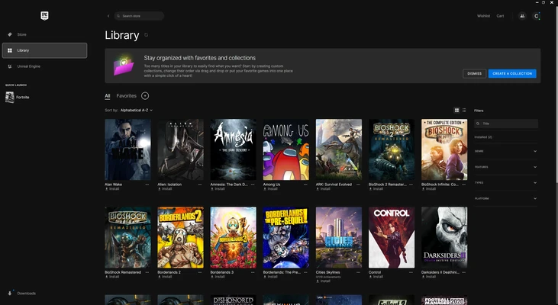Open the Wishlist link
This screenshot has height=305, width=558.
[x=483, y=16]
